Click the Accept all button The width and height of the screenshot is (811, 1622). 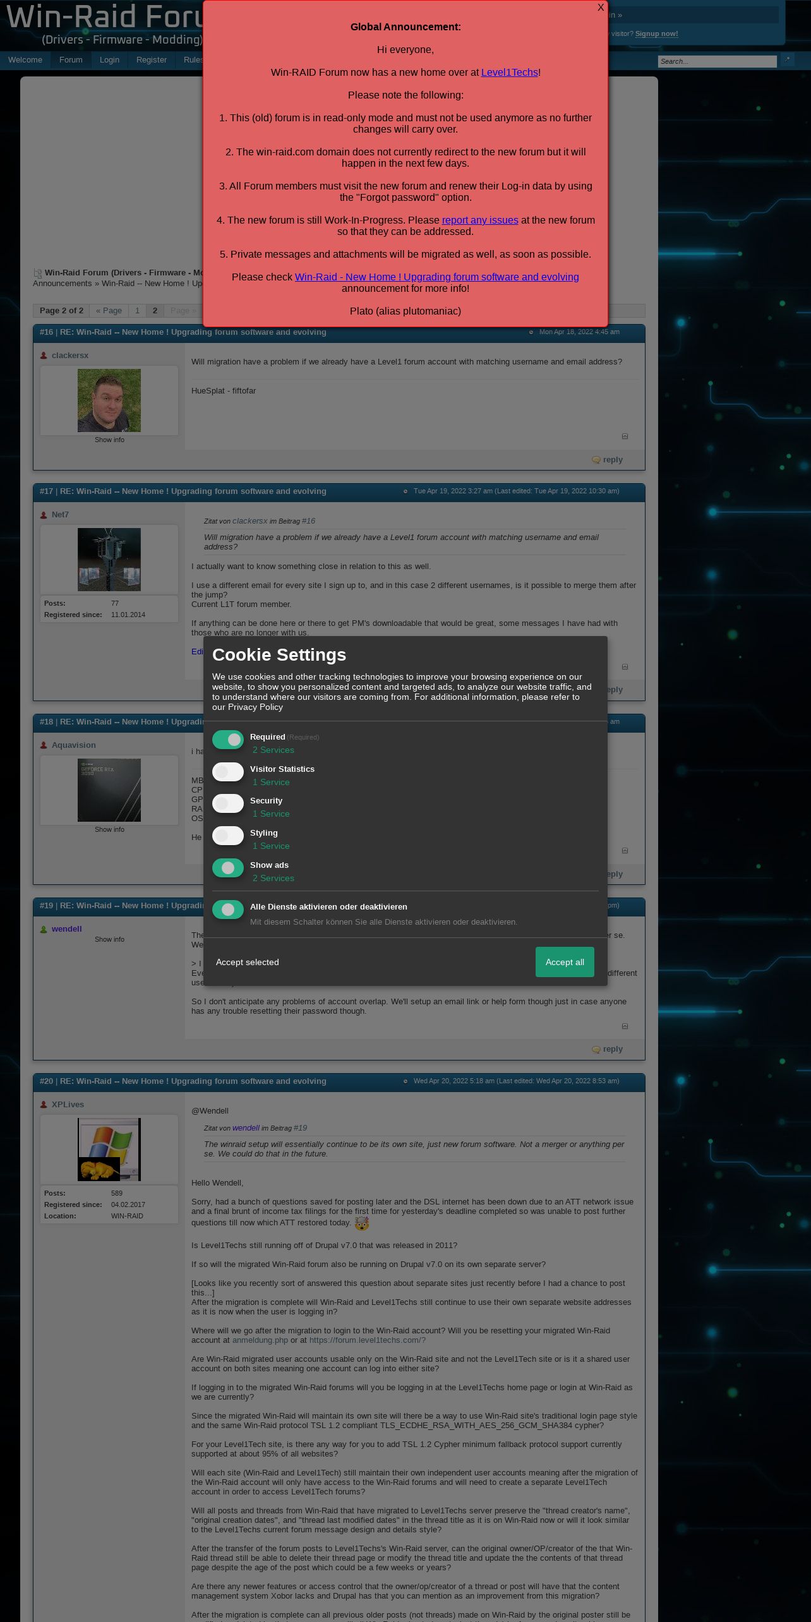[x=565, y=962]
